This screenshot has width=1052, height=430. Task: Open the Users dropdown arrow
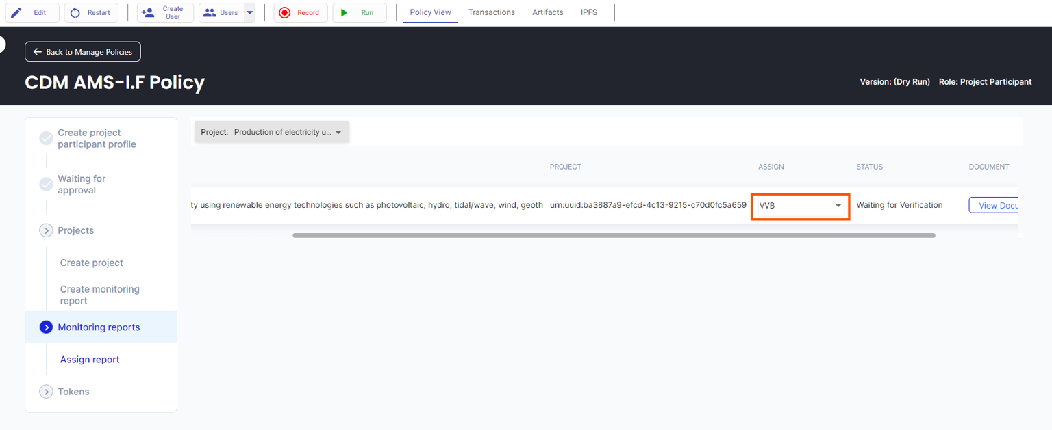(249, 12)
